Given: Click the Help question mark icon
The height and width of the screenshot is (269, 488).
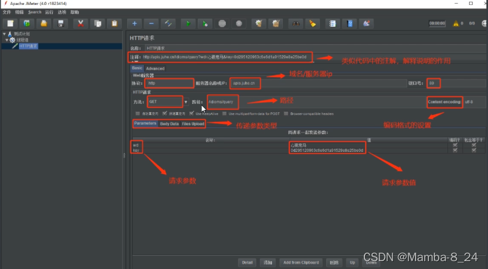Looking at the screenshot, I should pos(349,24).
